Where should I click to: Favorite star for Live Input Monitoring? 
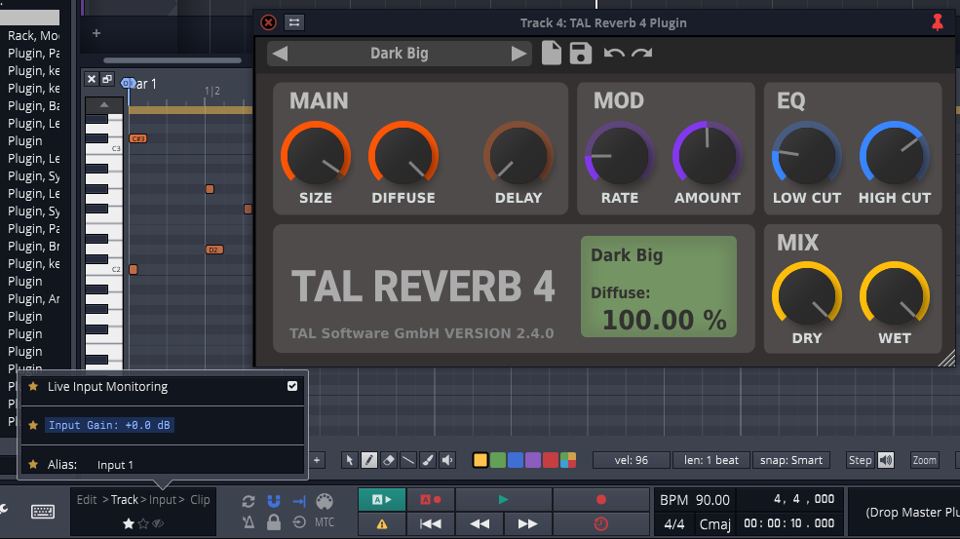33,387
